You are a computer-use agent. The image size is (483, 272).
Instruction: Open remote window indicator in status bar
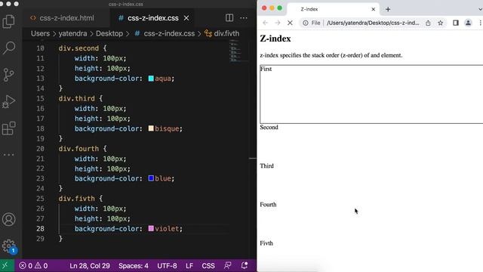[x=5, y=265]
